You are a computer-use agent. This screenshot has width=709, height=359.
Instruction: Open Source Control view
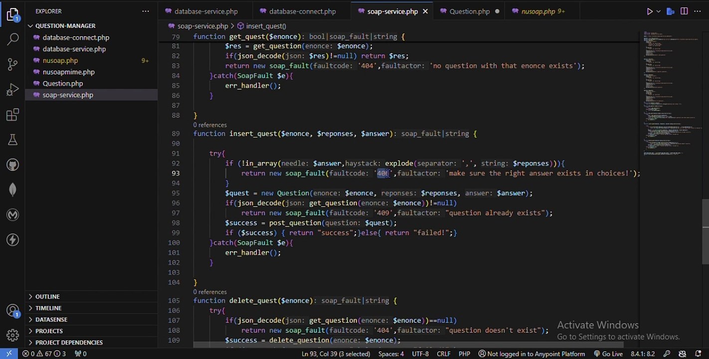(12, 64)
